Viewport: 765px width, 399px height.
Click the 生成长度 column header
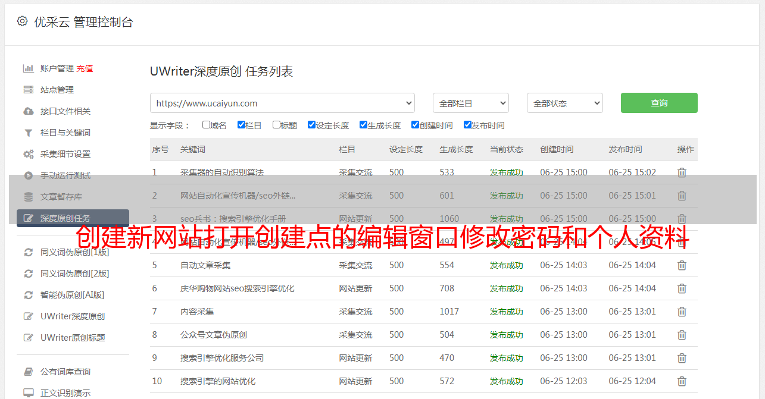tap(456, 149)
